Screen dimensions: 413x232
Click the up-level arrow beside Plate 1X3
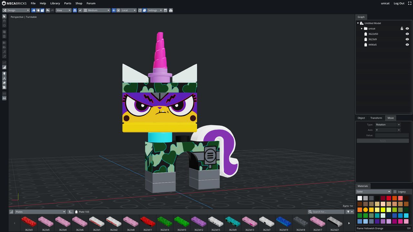(70, 212)
